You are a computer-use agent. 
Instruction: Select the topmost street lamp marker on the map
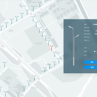point(40,4)
